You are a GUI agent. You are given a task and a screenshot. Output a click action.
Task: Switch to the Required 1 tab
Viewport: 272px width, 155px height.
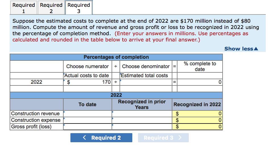click(x=24, y=8)
